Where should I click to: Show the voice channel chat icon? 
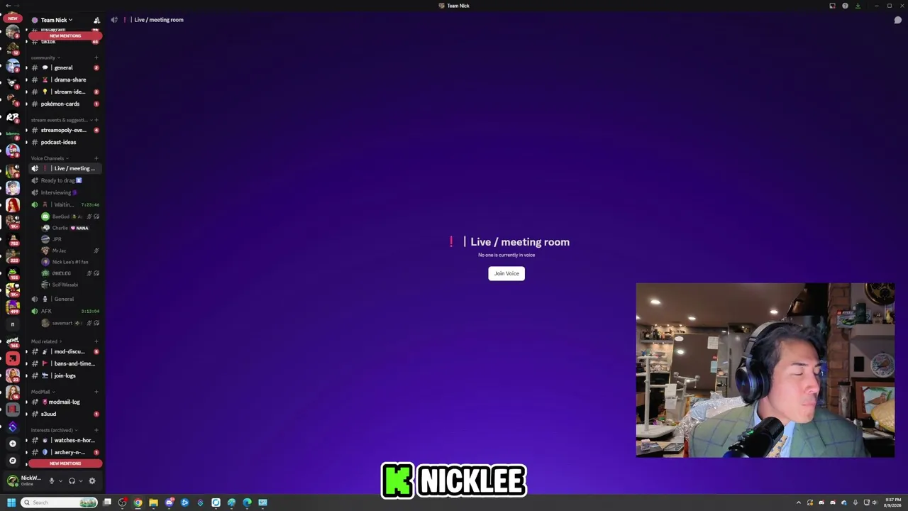pos(897,20)
